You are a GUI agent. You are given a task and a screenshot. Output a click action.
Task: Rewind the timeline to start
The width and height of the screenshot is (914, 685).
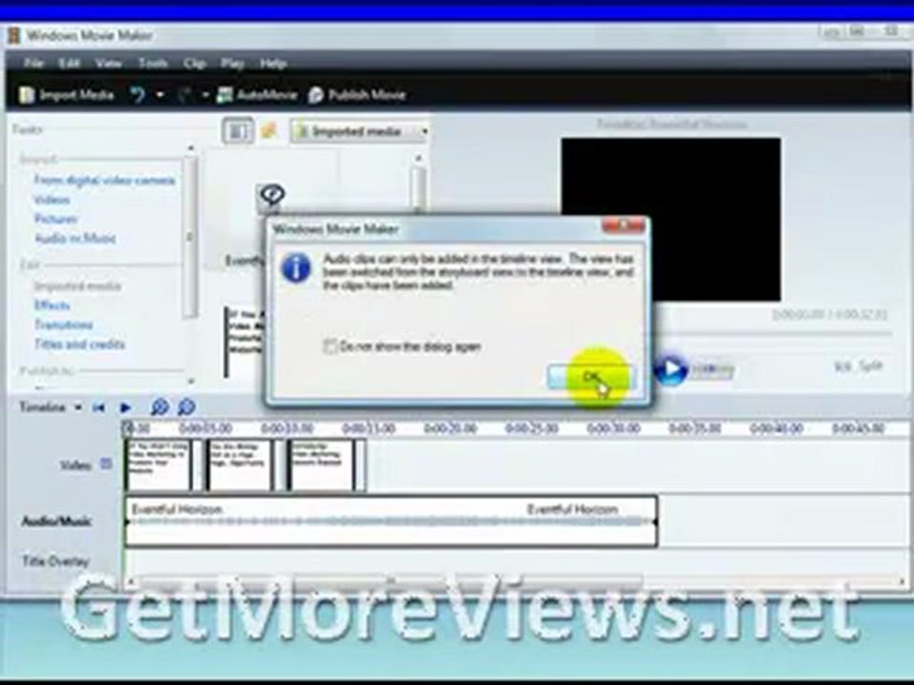[98, 408]
